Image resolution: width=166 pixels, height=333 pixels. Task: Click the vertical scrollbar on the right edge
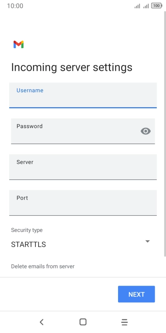pyautogui.click(x=165, y=134)
